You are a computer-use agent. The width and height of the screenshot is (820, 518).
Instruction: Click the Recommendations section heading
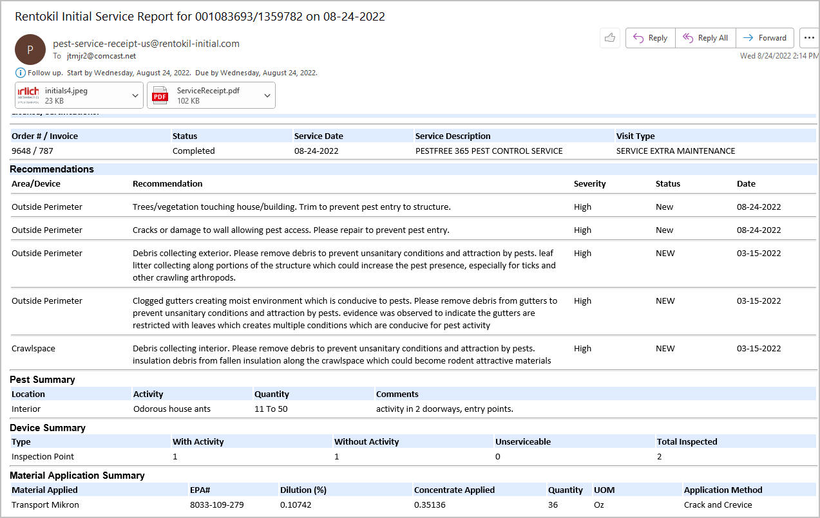tap(52, 169)
